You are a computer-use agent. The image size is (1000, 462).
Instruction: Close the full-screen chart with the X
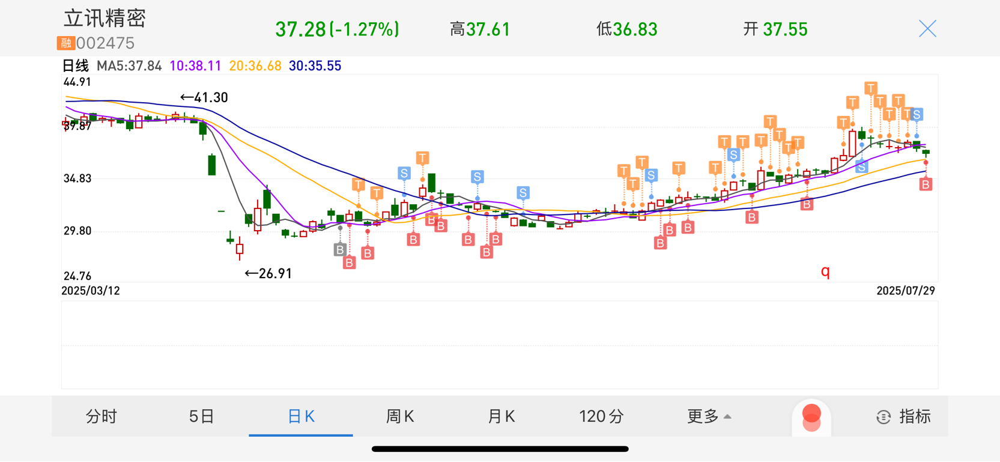pos(927,28)
